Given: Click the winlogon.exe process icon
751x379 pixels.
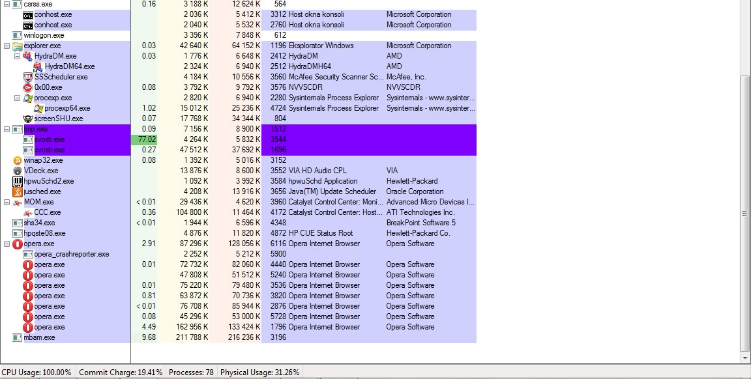Looking at the screenshot, I should 17,35.
